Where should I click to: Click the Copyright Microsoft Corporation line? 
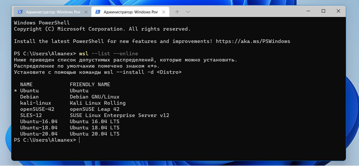pos(103,29)
